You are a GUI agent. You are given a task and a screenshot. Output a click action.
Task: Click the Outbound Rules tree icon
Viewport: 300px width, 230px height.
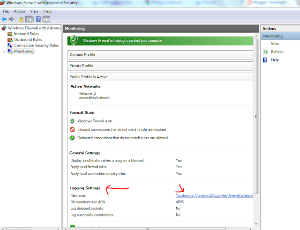[10, 40]
